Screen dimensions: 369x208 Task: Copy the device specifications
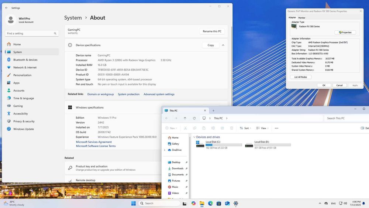click(211, 45)
